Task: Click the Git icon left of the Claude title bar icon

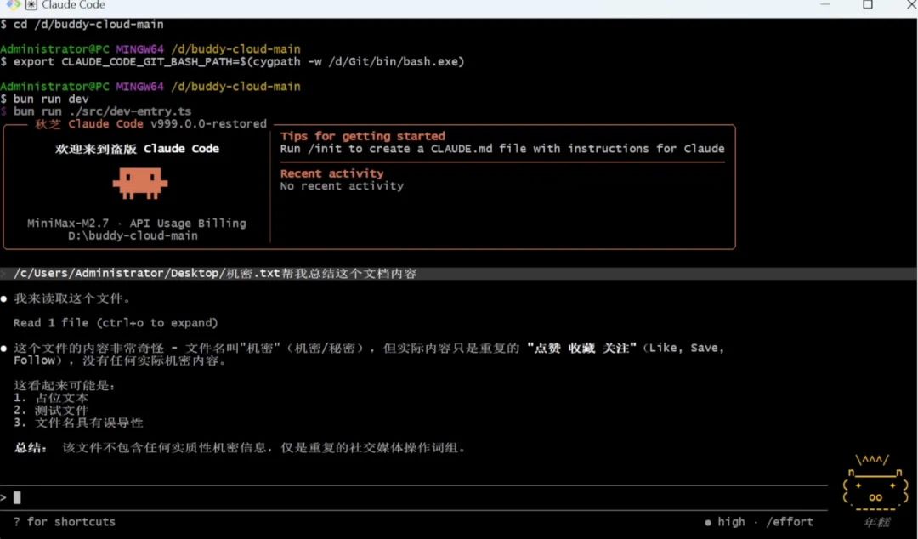Action: click(x=13, y=5)
